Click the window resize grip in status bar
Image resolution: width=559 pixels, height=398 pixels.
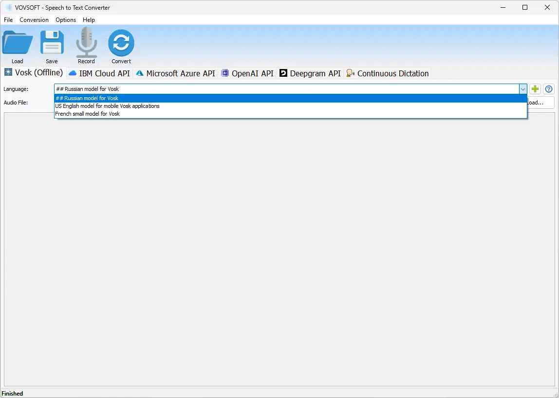555,394
